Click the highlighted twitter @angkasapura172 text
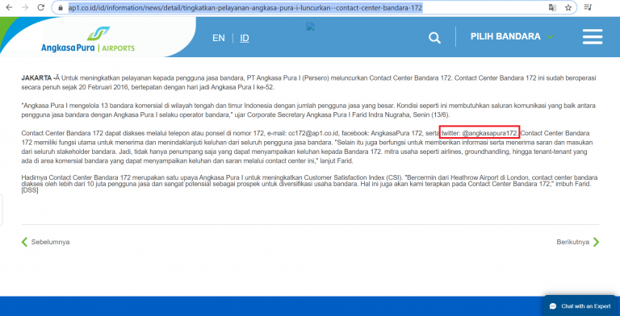The height and width of the screenshot is (316, 620). 480,132
